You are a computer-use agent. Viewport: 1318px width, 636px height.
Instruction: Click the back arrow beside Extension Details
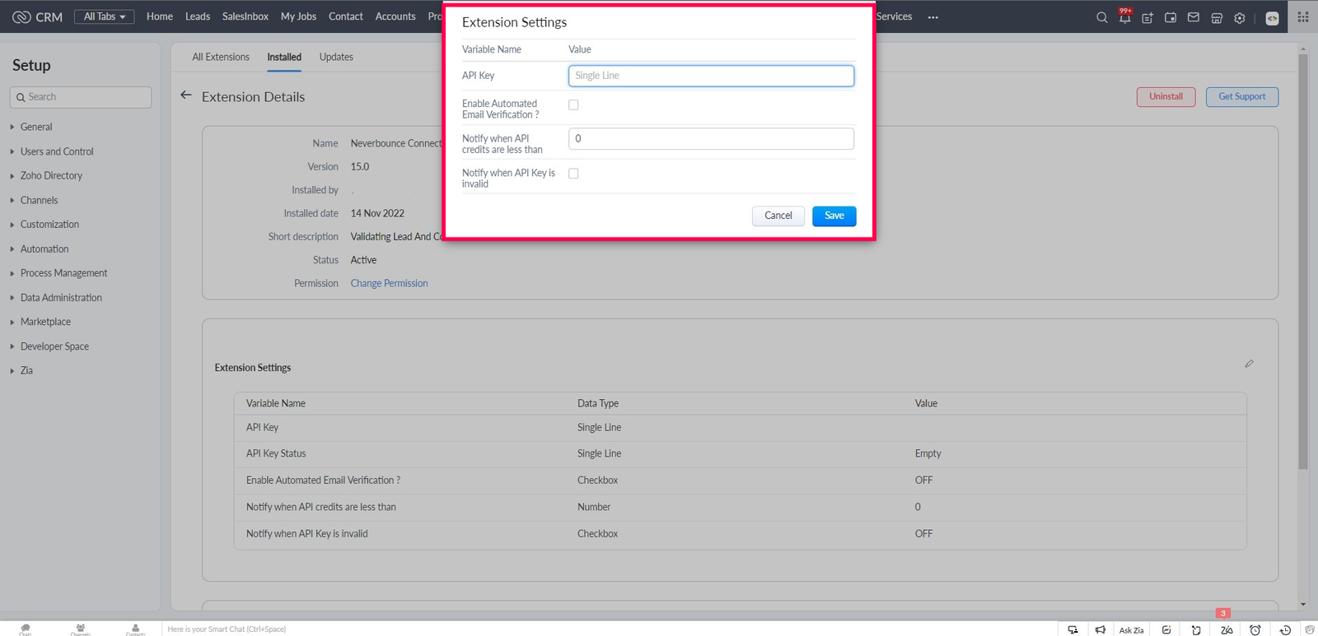(186, 95)
